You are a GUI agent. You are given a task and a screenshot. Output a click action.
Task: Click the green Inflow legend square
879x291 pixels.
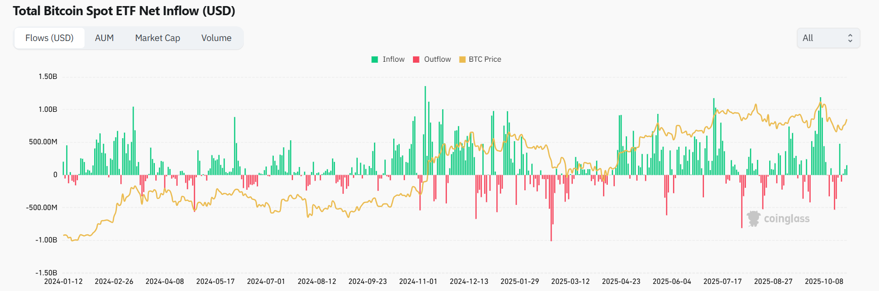pos(375,59)
